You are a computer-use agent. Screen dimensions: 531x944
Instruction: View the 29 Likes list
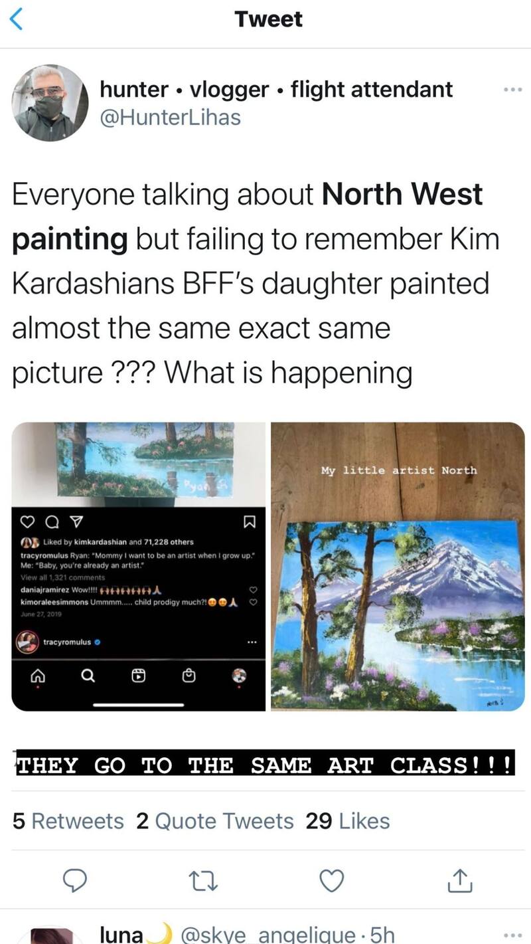tap(348, 821)
